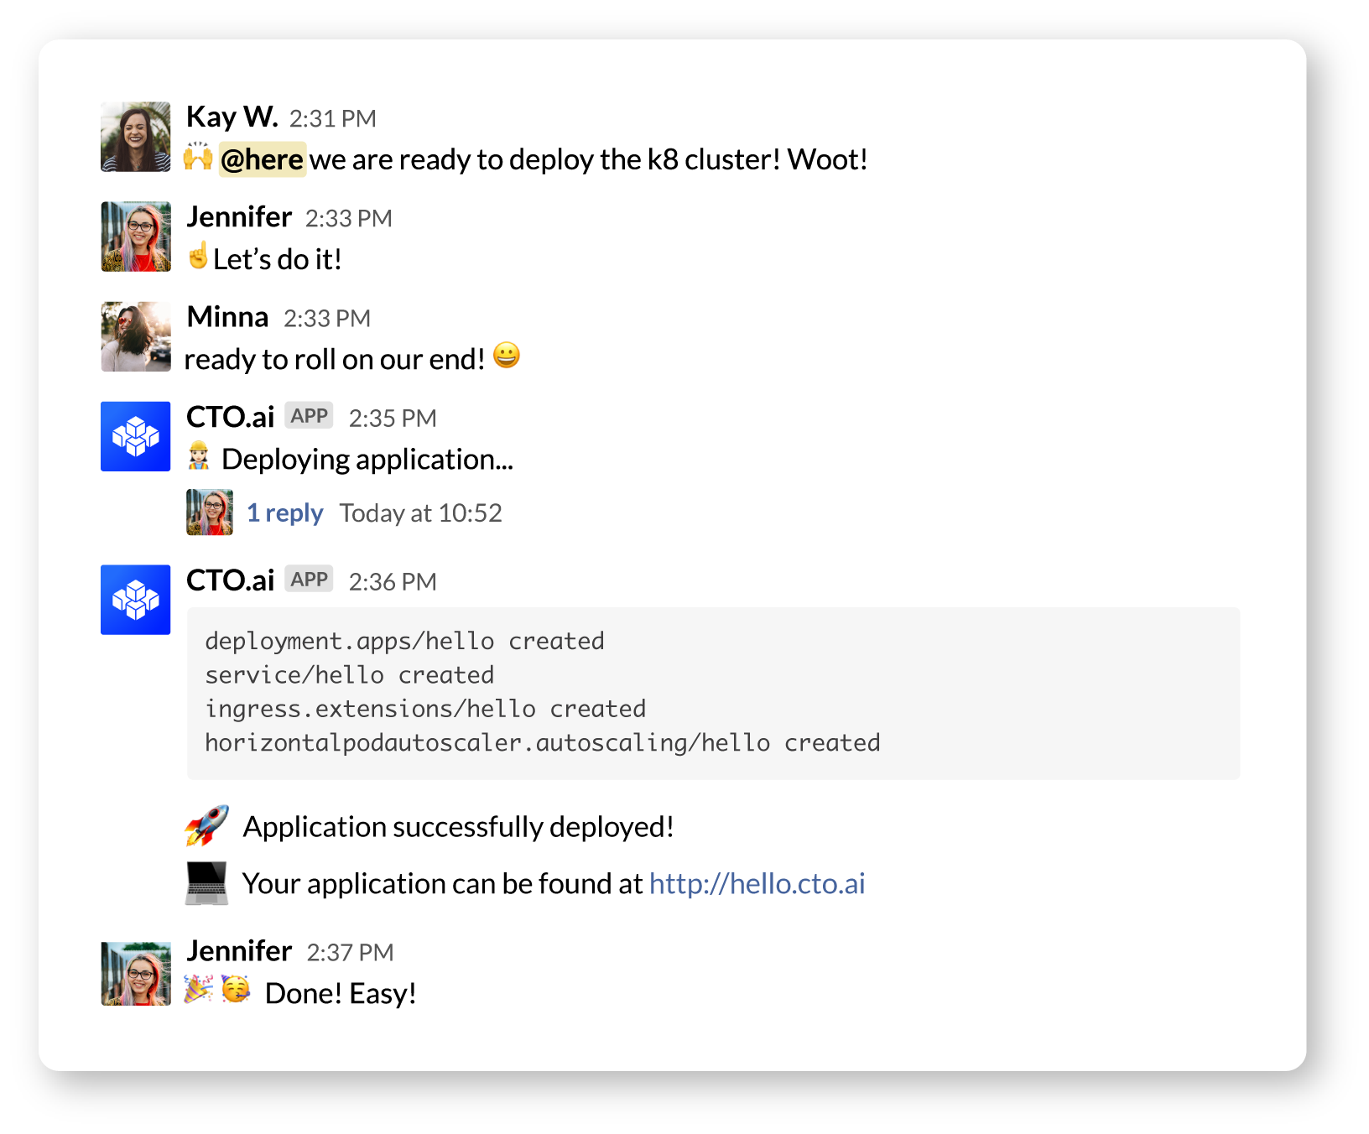Click inside the deployment output code block
1369x1134 pixels.
(713, 693)
